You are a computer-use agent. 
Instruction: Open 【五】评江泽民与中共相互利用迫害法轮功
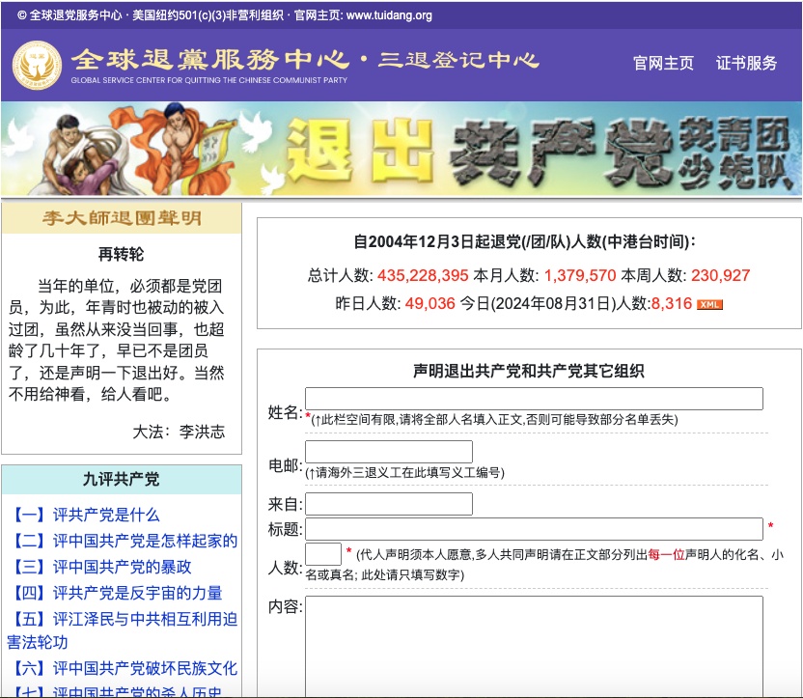click(122, 630)
